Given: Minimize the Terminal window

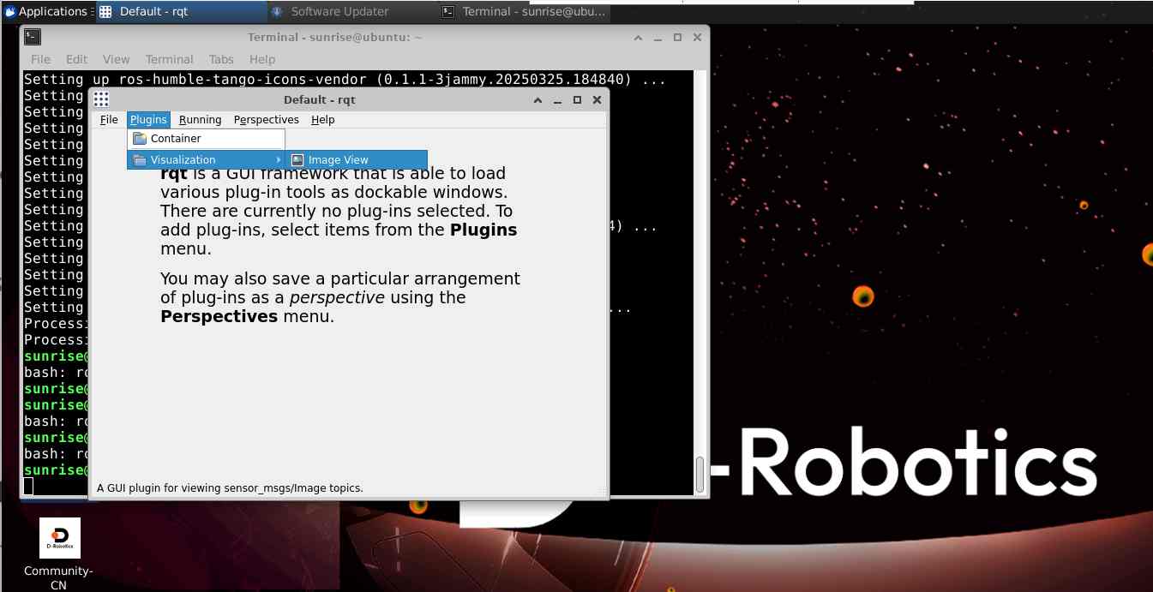Looking at the screenshot, I should coord(658,38).
